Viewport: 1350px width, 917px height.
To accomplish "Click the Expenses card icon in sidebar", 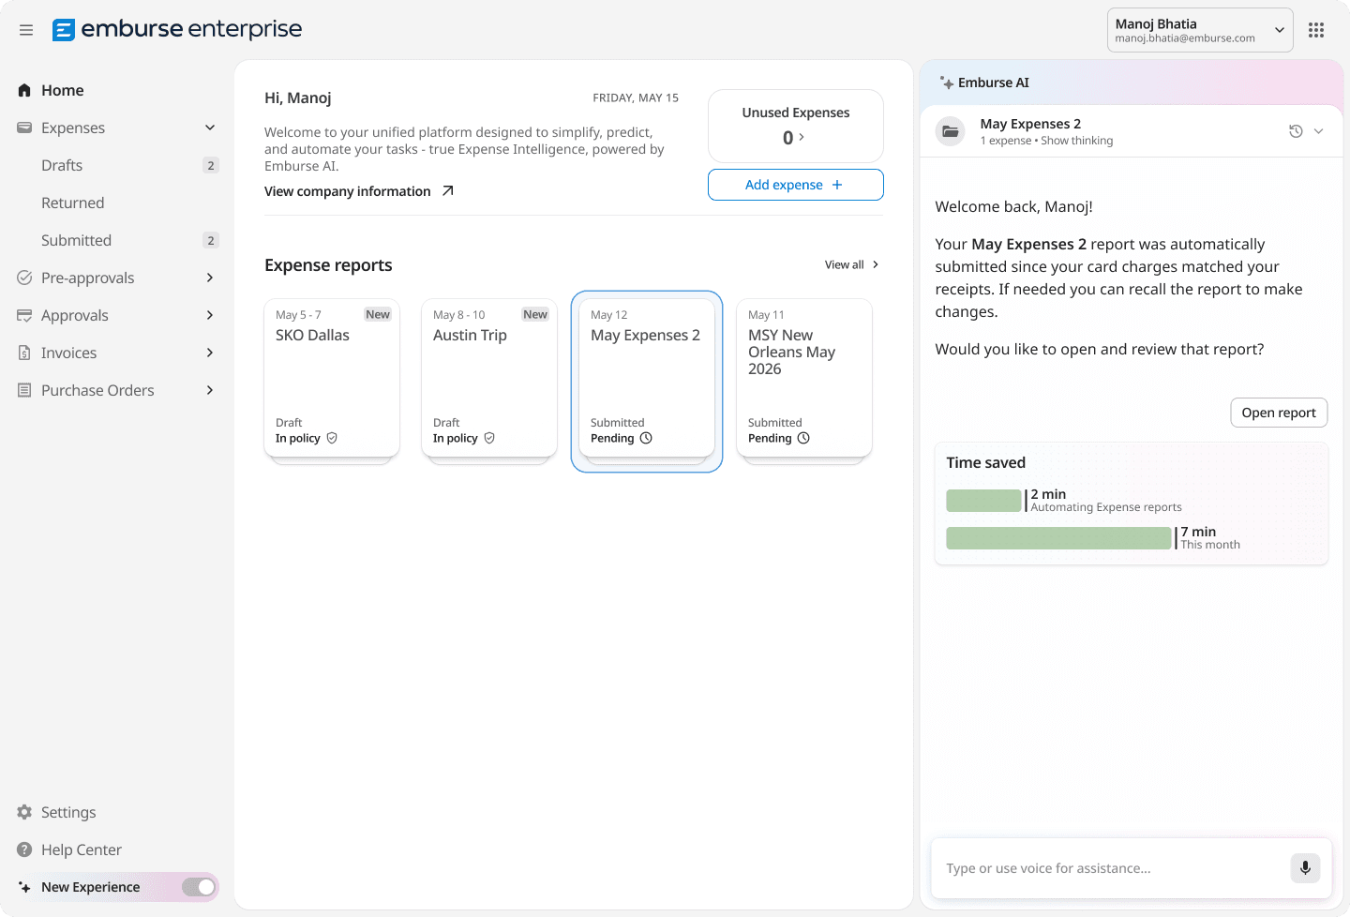I will click(24, 128).
